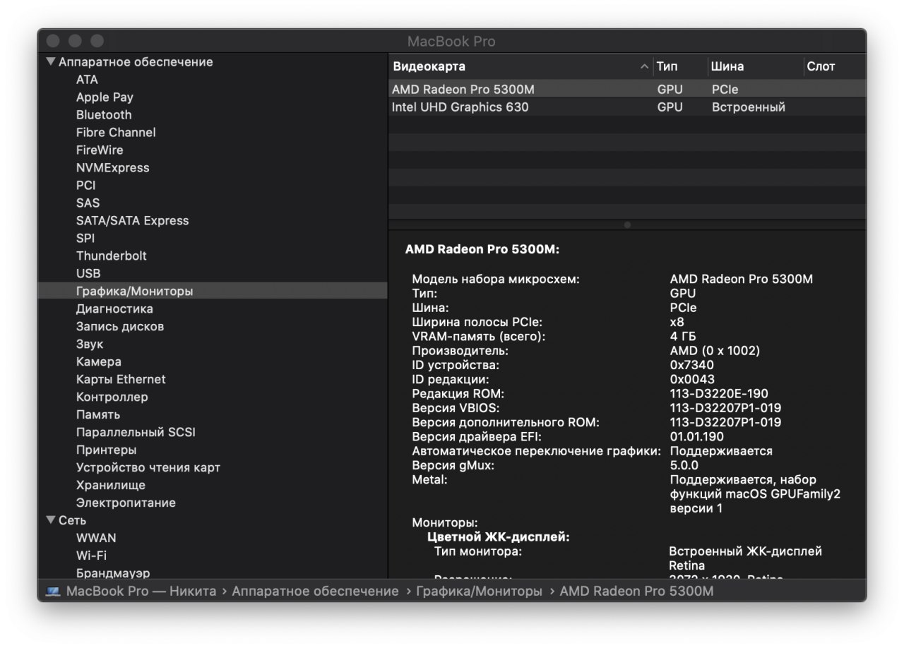
Task: Select Bluetooth in the sidebar
Action: click(104, 114)
